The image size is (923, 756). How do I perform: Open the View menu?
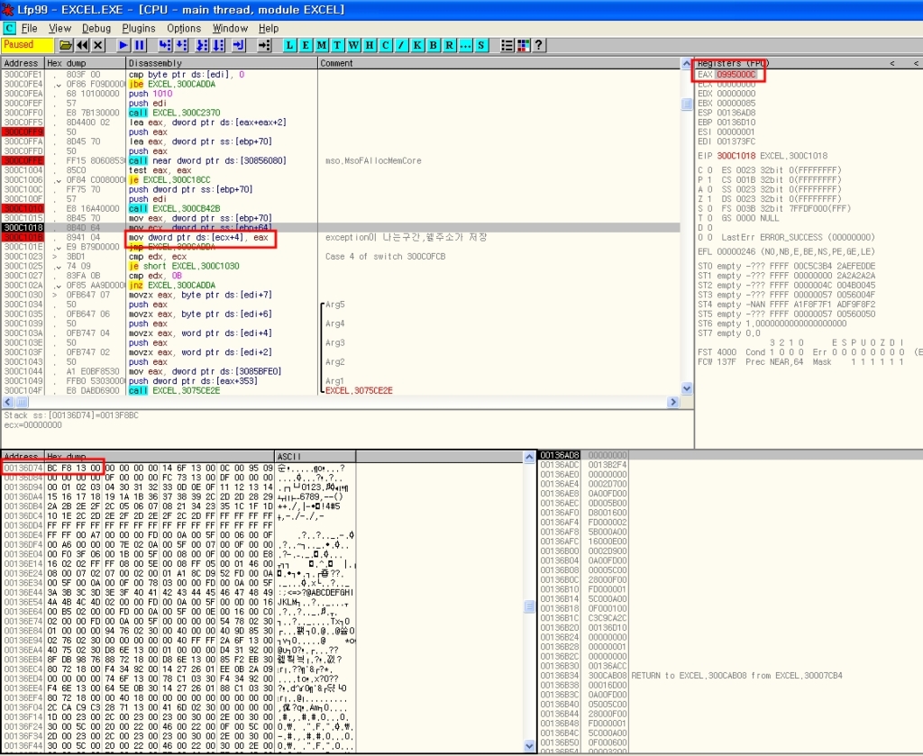(x=59, y=28)
